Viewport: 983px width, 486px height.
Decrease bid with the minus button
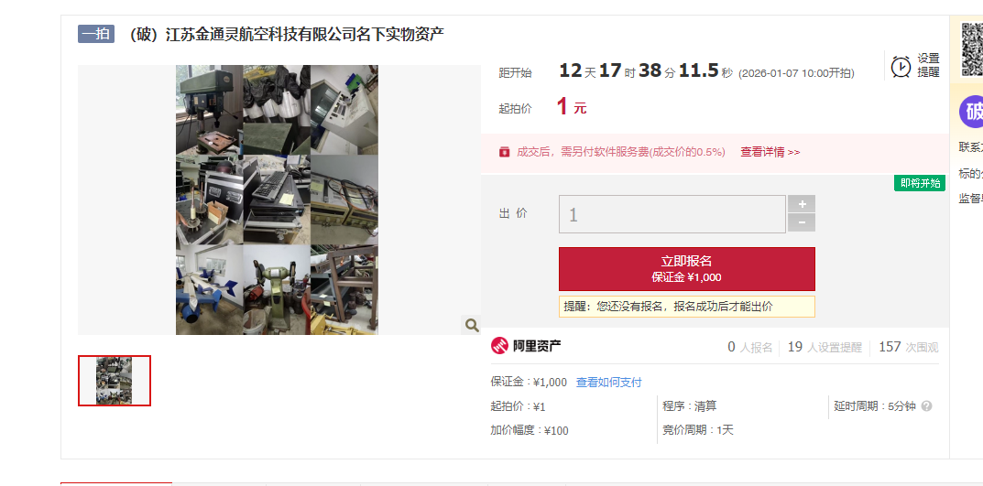(802, 223)
